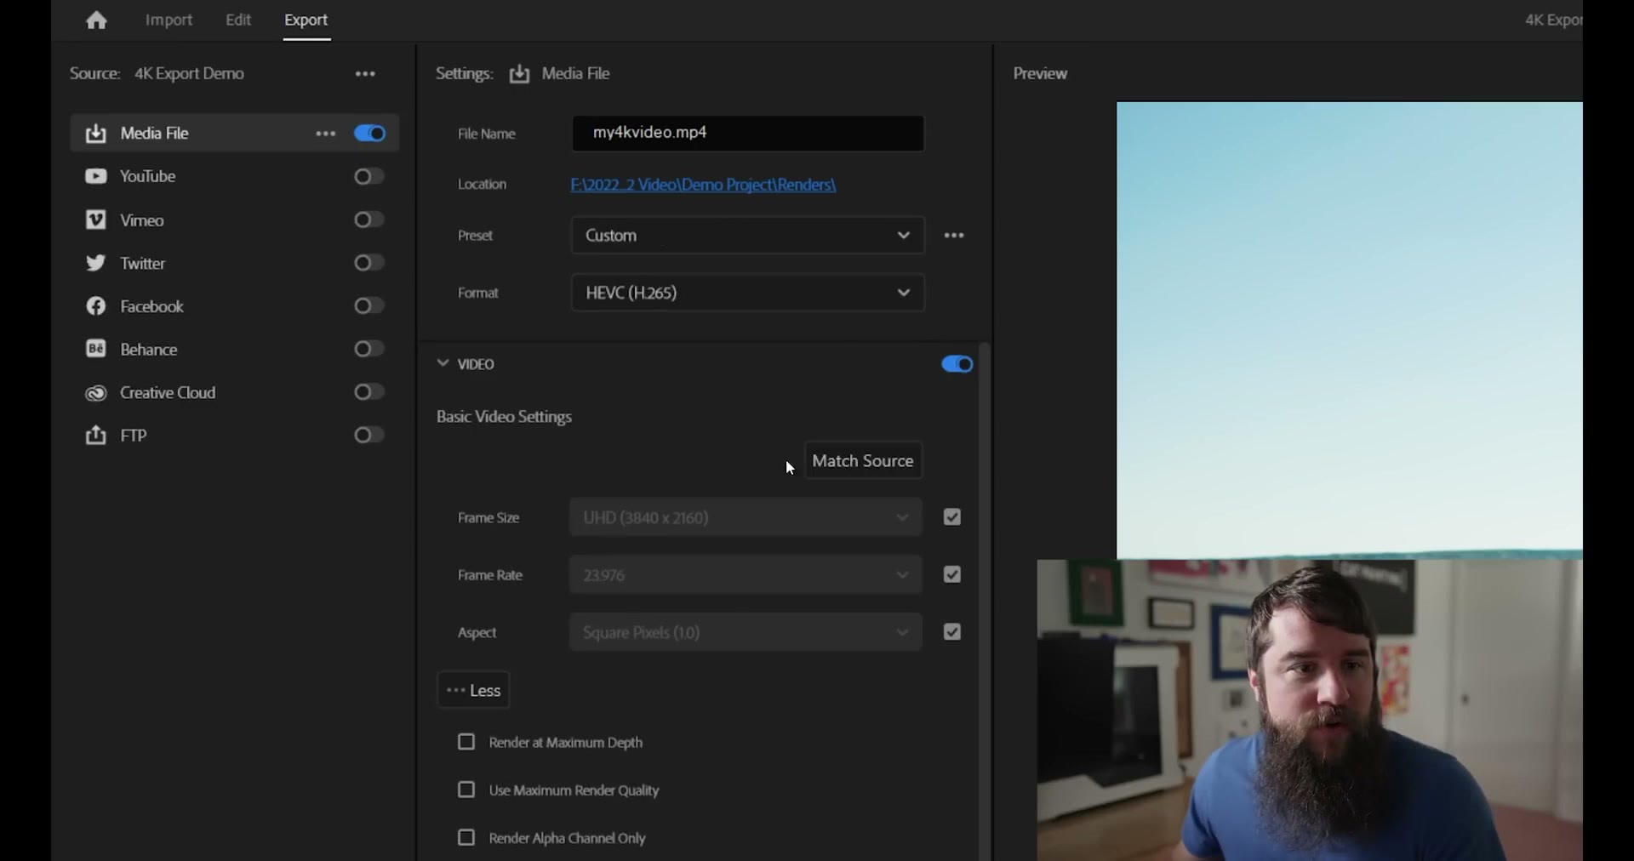This screenshot has height=861, width=1634.
Task: Select the Vimeo destination row label
Action: [142, 220]
